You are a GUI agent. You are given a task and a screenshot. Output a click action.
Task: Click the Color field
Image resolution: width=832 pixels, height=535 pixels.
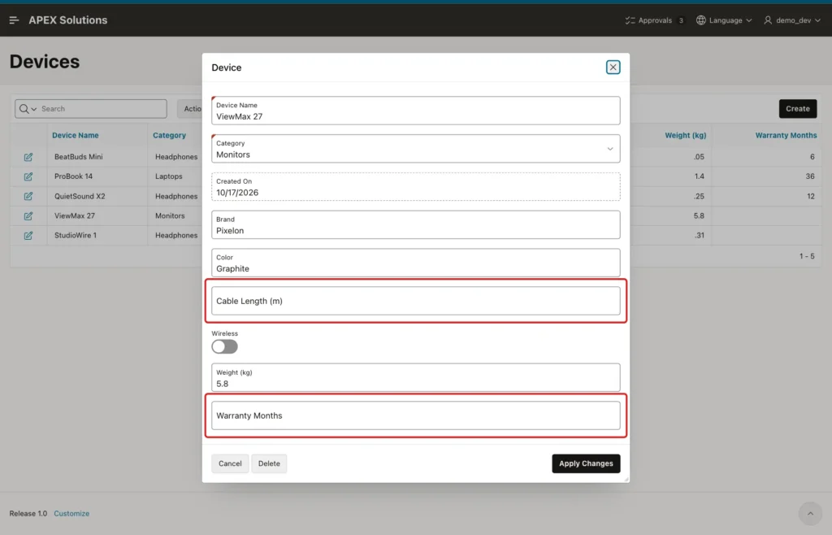[x=415, y=263]
